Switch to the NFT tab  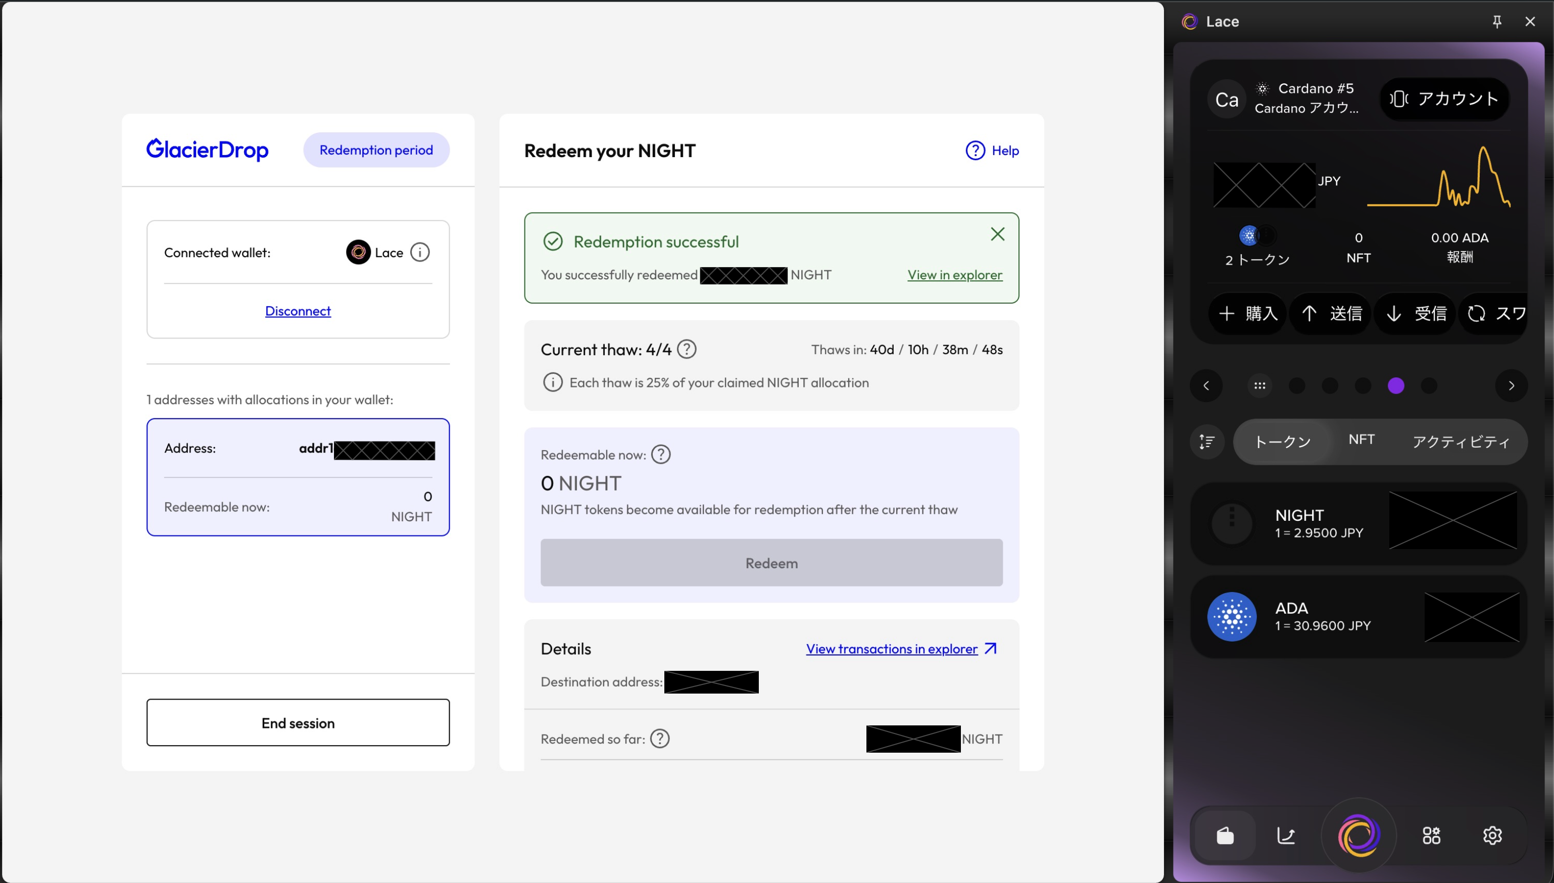click(x=1361, y=439)
